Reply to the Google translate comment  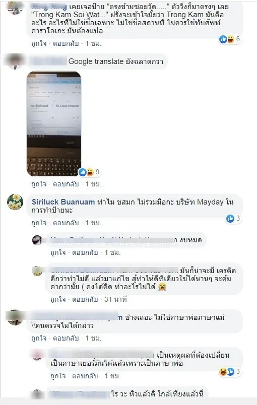(66, 184)
